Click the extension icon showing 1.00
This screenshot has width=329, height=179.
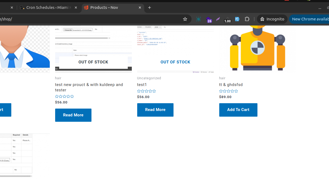tap(227, 19)
